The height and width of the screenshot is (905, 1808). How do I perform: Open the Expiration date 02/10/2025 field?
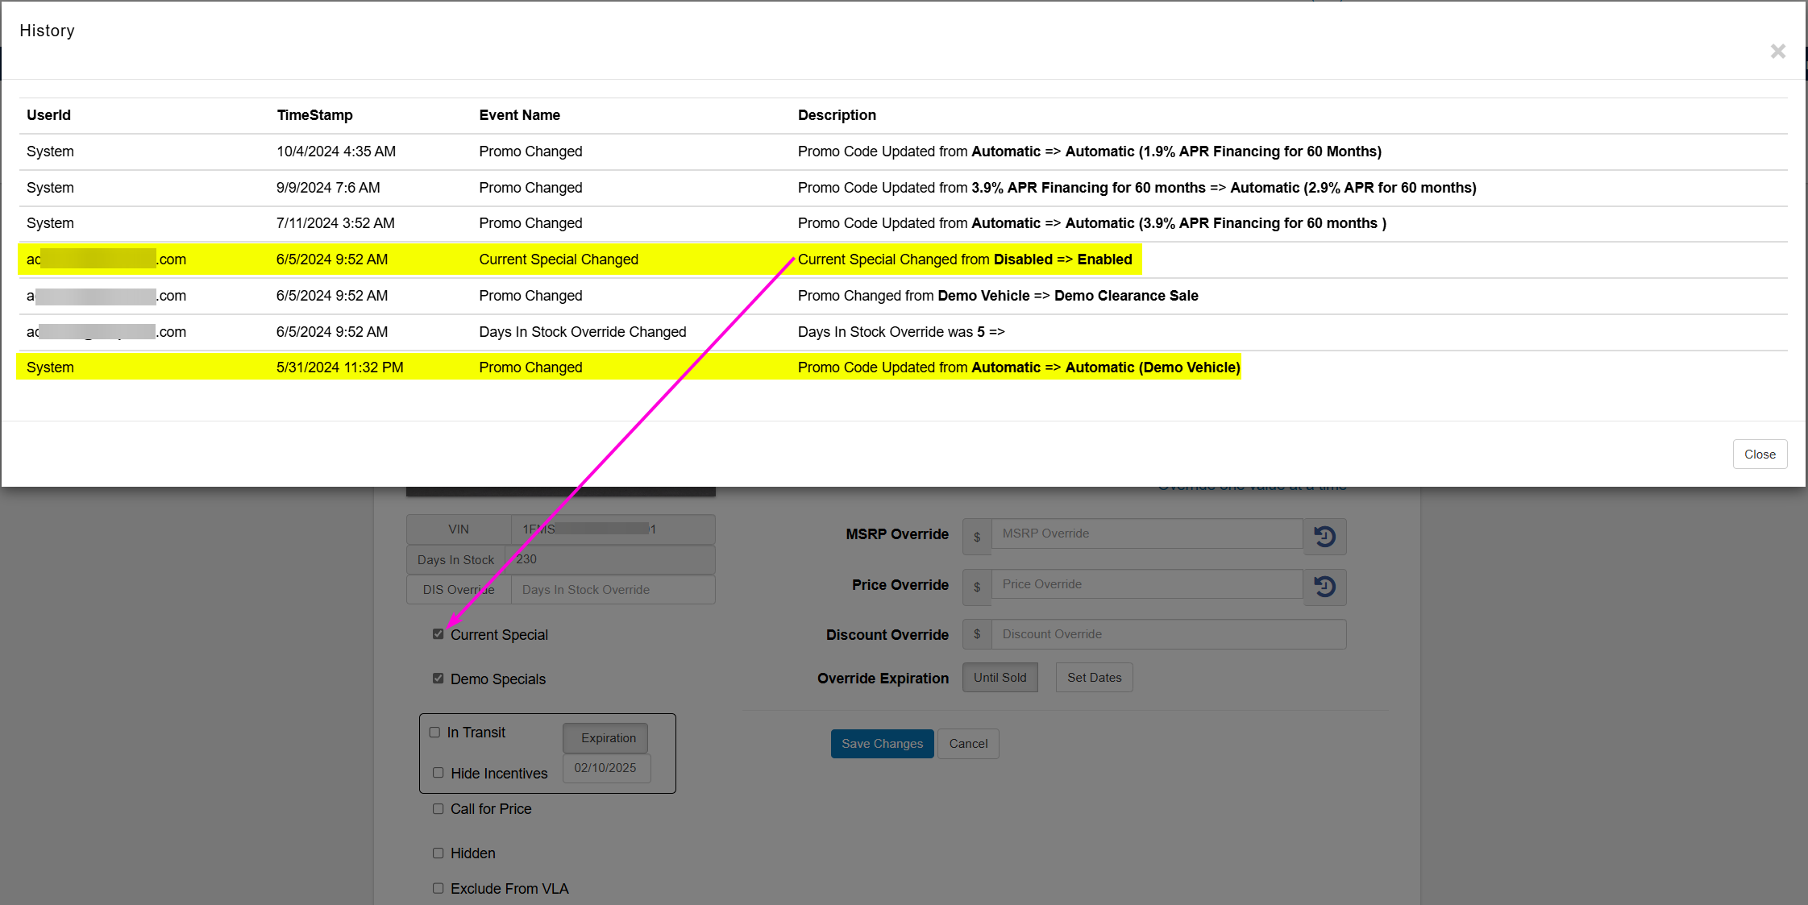click(x=605, y=768)
